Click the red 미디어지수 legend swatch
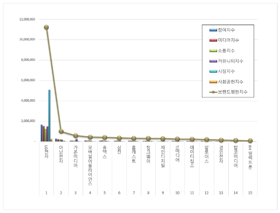 212,40
